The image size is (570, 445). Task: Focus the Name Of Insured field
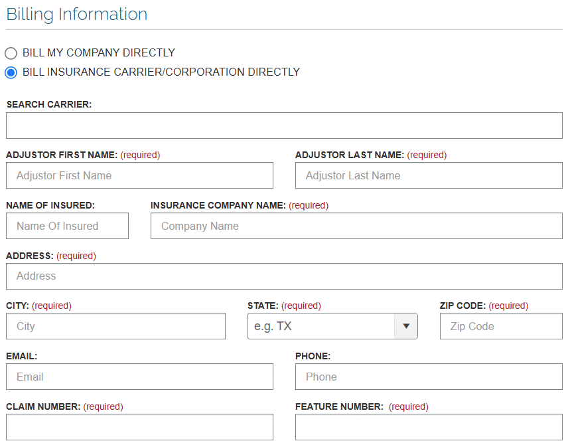[x=67, y=226]
